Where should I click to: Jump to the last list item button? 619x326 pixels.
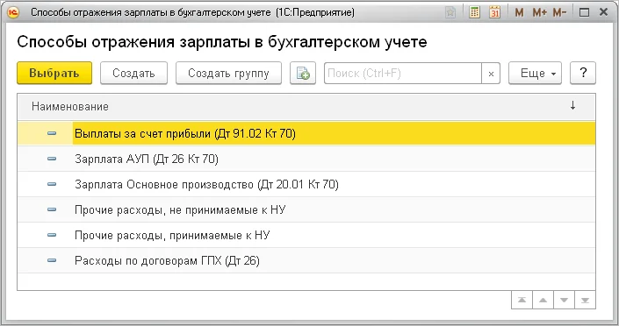coord(585,301)
